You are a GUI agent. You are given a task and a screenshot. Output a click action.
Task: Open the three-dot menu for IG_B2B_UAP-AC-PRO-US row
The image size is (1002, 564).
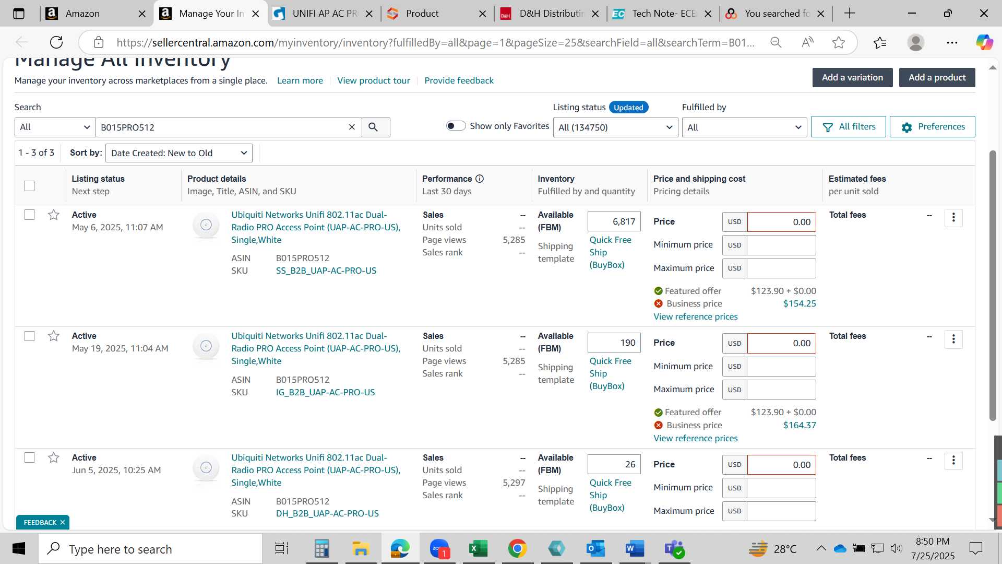[953, 339]
